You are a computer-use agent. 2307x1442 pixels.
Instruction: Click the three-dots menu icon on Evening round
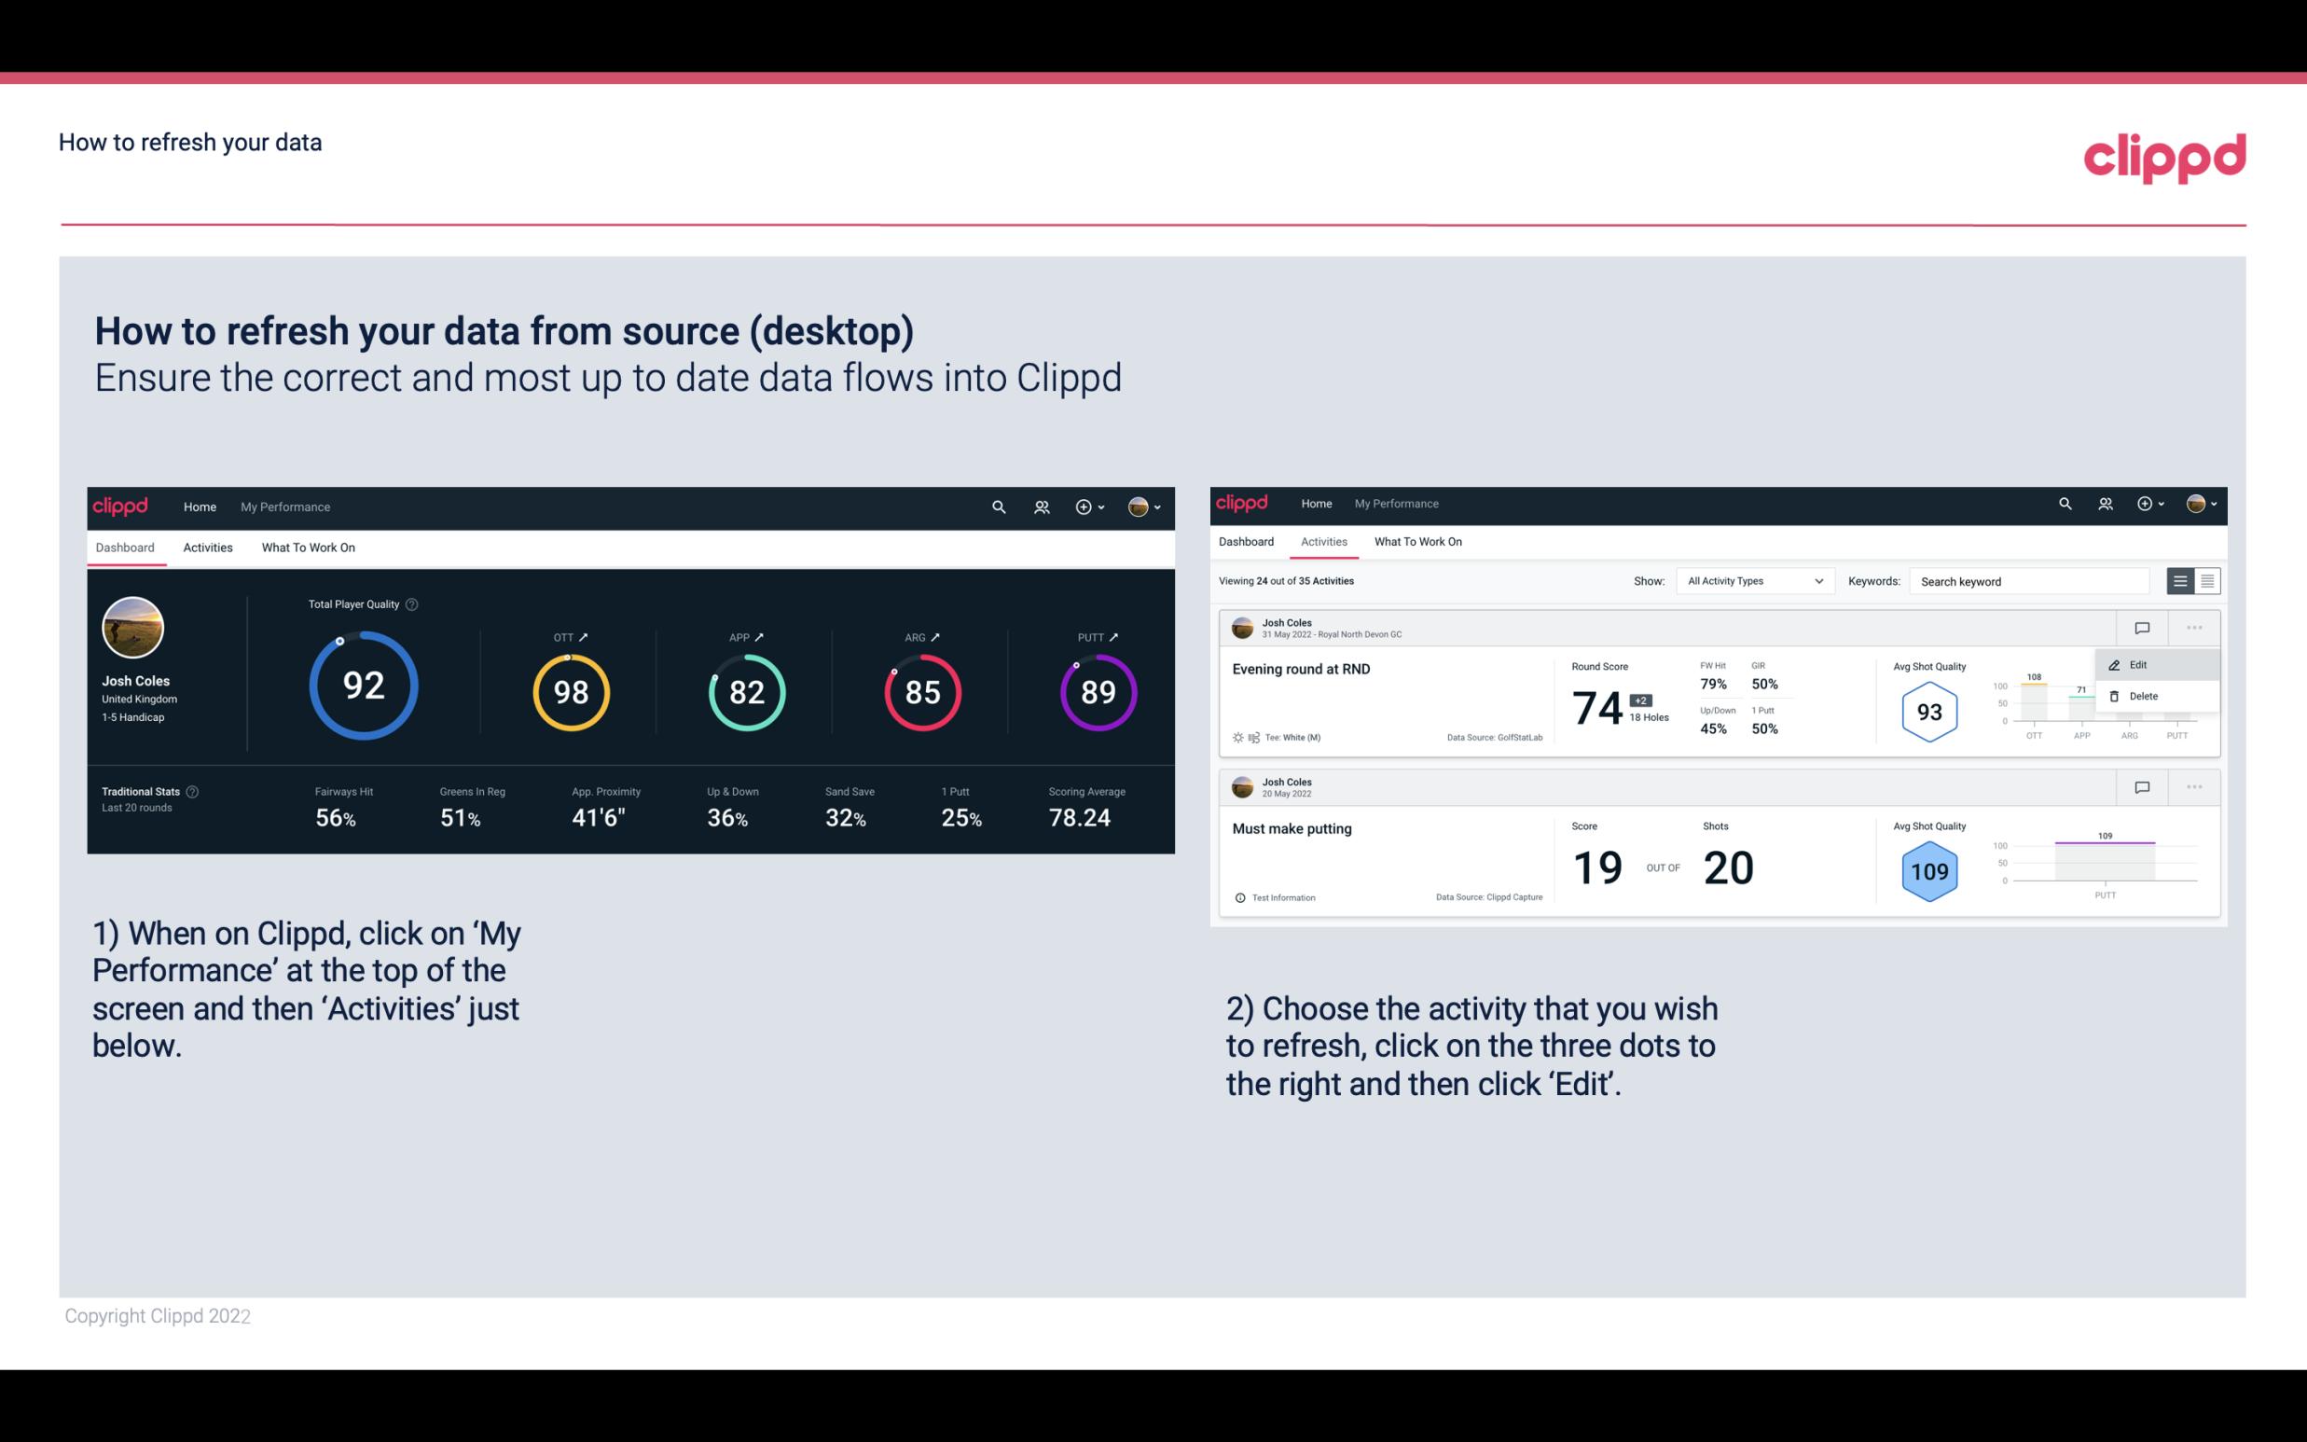(2196, 626)
